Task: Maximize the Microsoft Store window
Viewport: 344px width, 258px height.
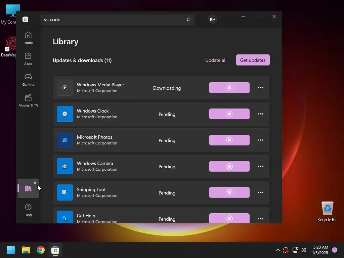Action: (x=259, y=16)
